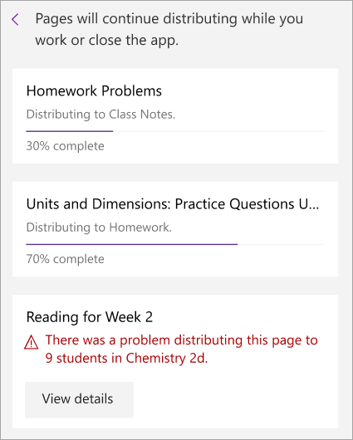Click the 30% complete status text
This screenshot has width=353, height=440.
pos(65,146)
